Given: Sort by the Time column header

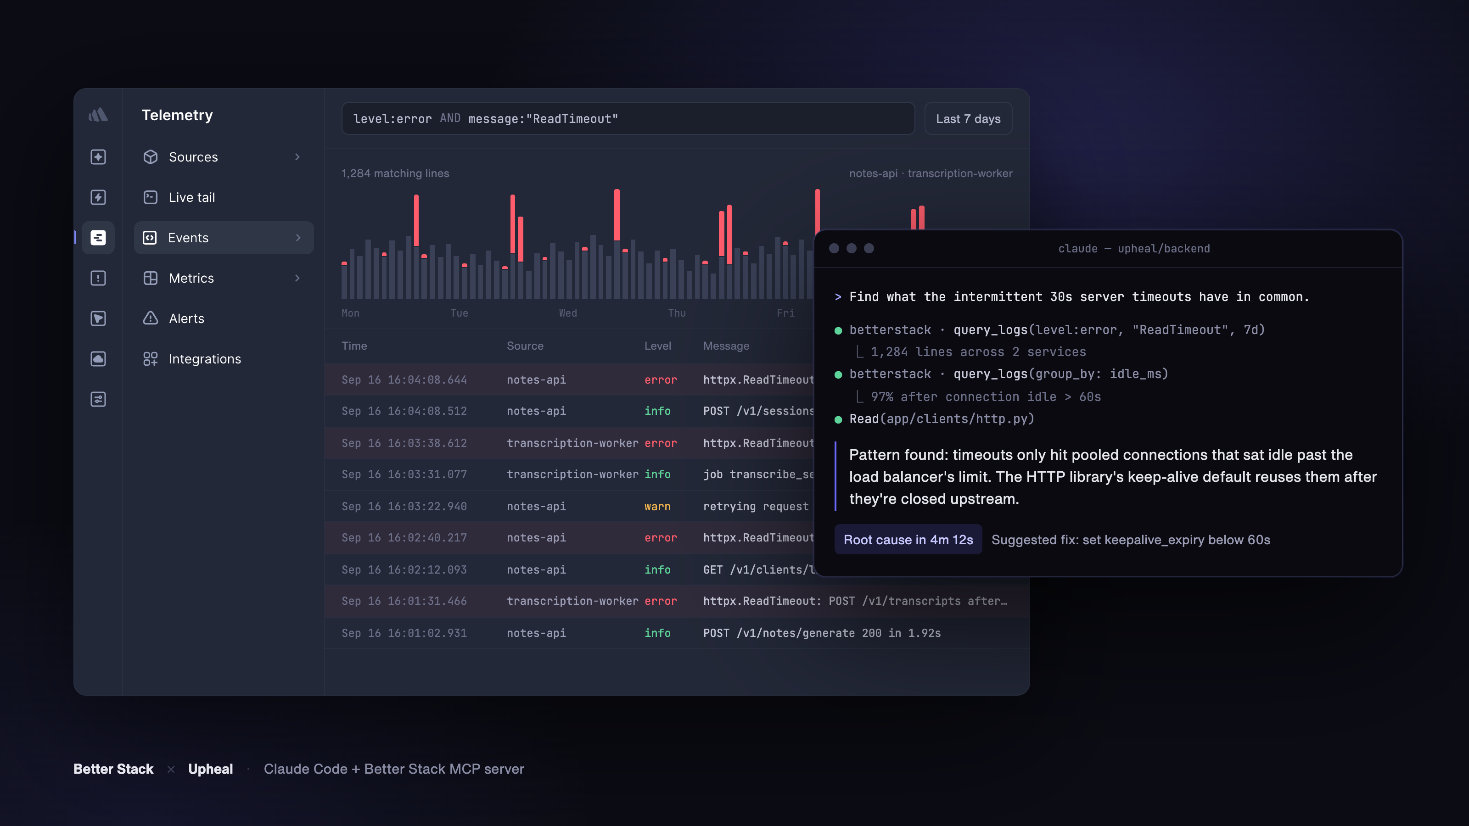Looking at the screenshot, I should click(x=354, y=346).
